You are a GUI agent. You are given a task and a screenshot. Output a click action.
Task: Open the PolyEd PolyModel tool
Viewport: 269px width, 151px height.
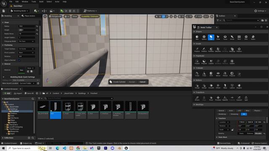click(x=197, y=62)
